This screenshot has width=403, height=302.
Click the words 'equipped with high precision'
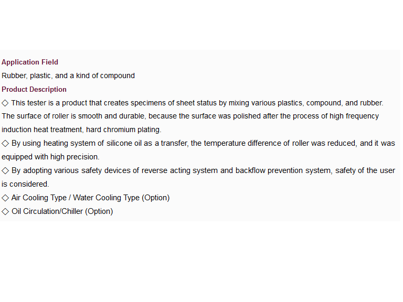click(50, 157)
